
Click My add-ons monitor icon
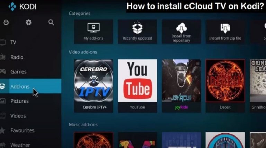pyautogui.click(x=94, y=28)
